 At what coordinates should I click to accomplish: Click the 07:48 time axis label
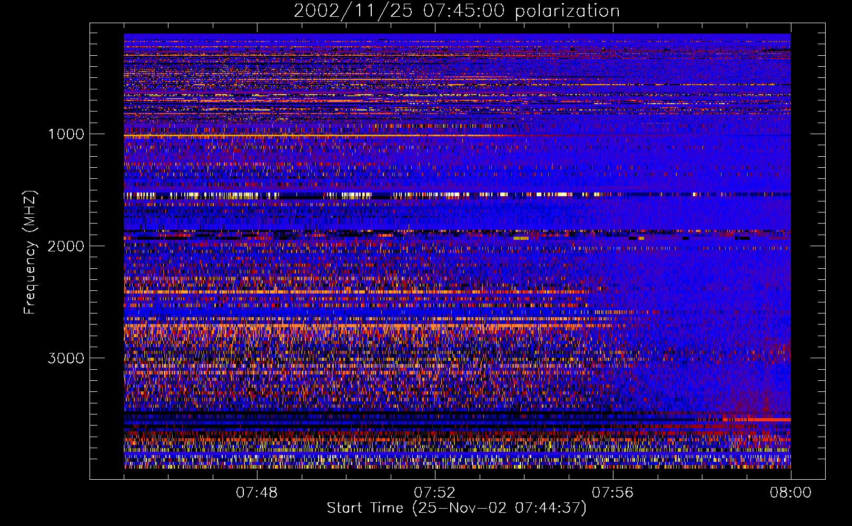(257, 493)
